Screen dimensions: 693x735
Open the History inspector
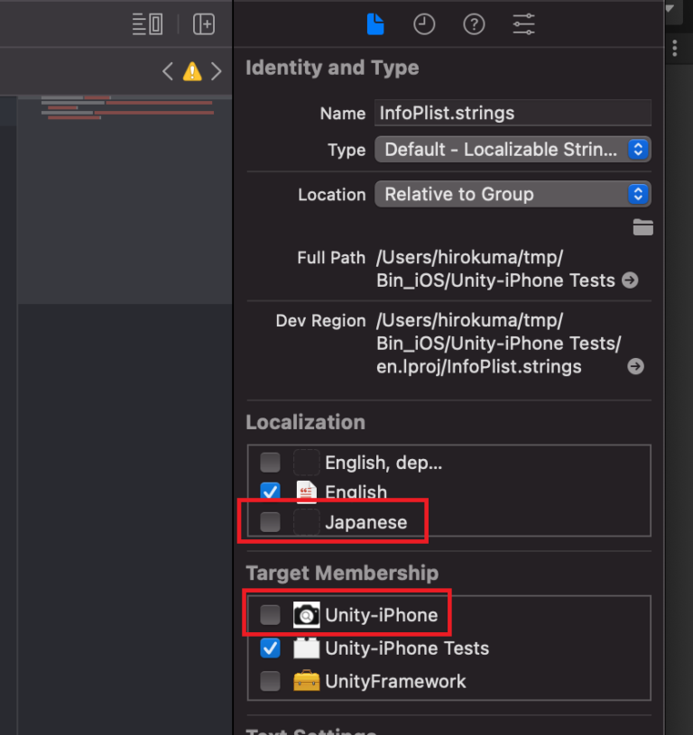424,24
